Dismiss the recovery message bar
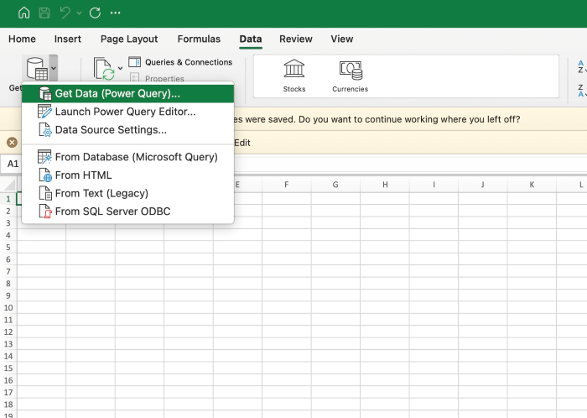 [x=12, y=143]
